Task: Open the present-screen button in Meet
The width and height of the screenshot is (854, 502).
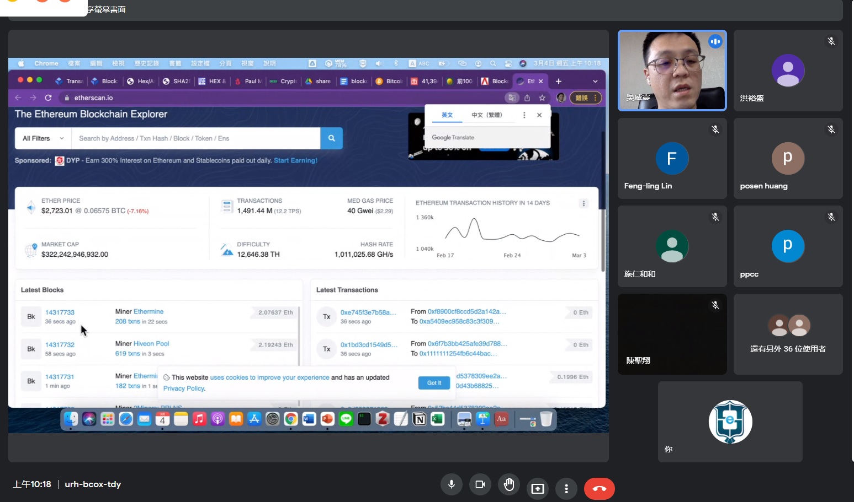Action: (x=538, y=488)
